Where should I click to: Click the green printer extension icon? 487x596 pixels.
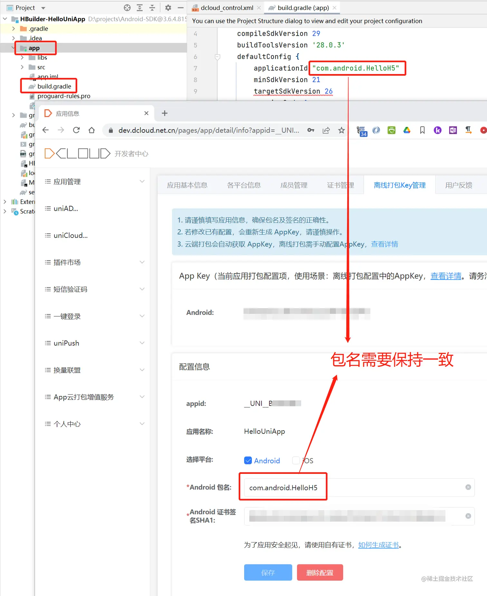tap(391, 130)
